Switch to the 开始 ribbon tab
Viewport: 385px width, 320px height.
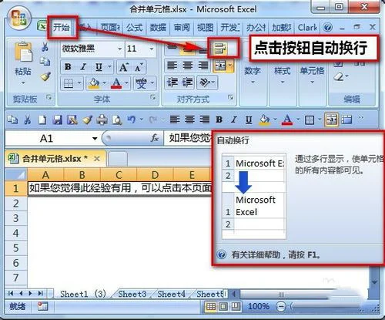pos(61,27)
